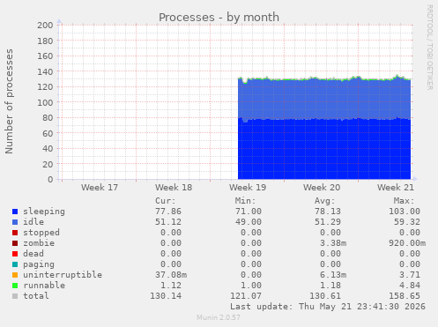Click the 200 y-axis tick label
This screenshot has width=438, height=327.
pyautogui.click(x=45, y=26)
